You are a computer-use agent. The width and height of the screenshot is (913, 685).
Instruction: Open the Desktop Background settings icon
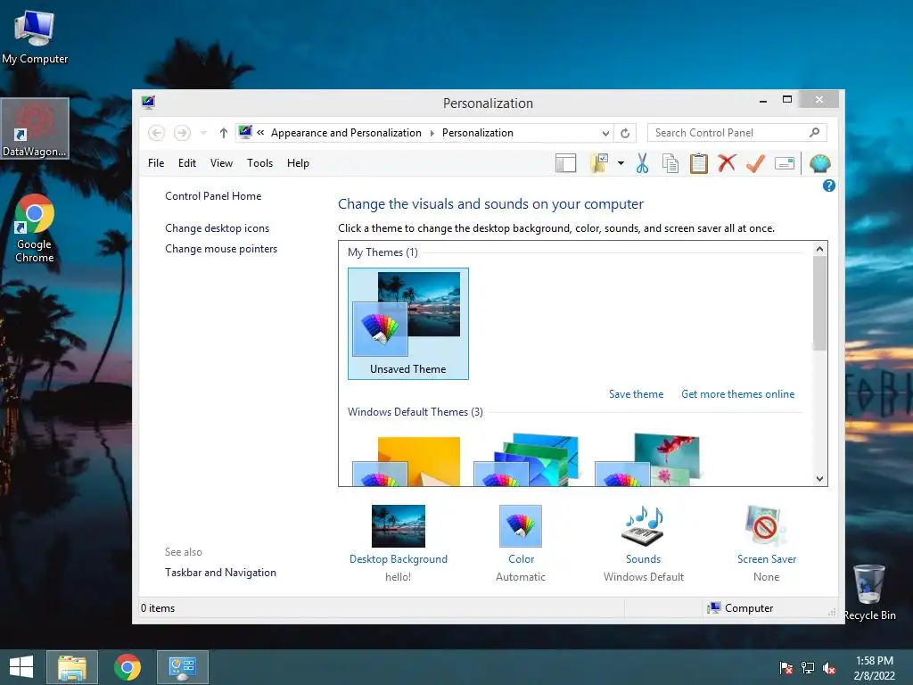[x=399, y=526]
